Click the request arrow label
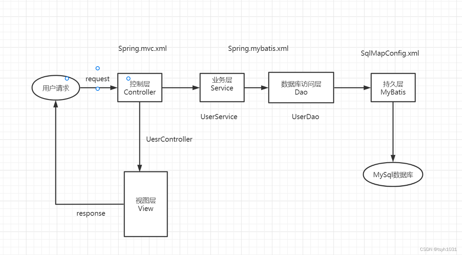 tap(97, 79)
